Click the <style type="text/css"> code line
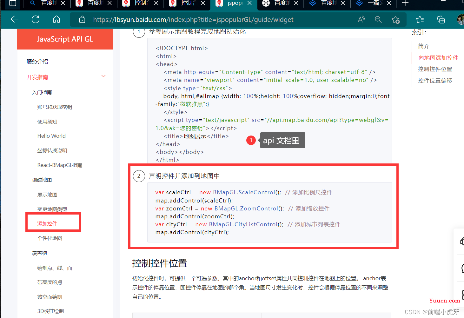The width and height of the screenshot is (464, 318). 198,88
